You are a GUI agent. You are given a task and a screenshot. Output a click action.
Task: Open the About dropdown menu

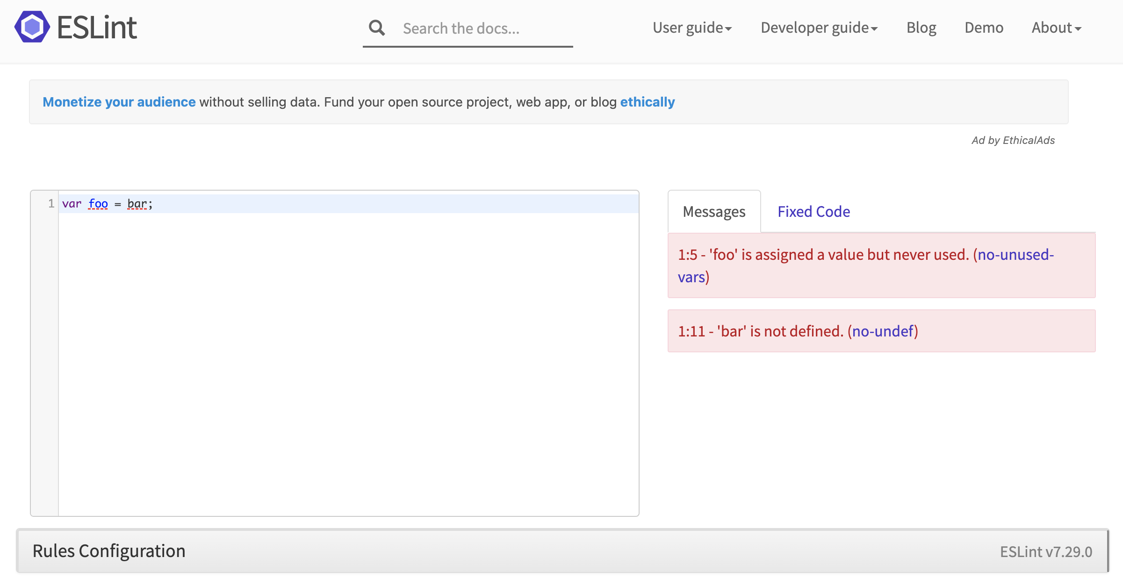(x=1056, y=28)
